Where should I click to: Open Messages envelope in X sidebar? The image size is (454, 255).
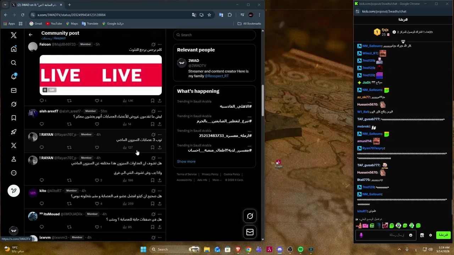(13, 90)
